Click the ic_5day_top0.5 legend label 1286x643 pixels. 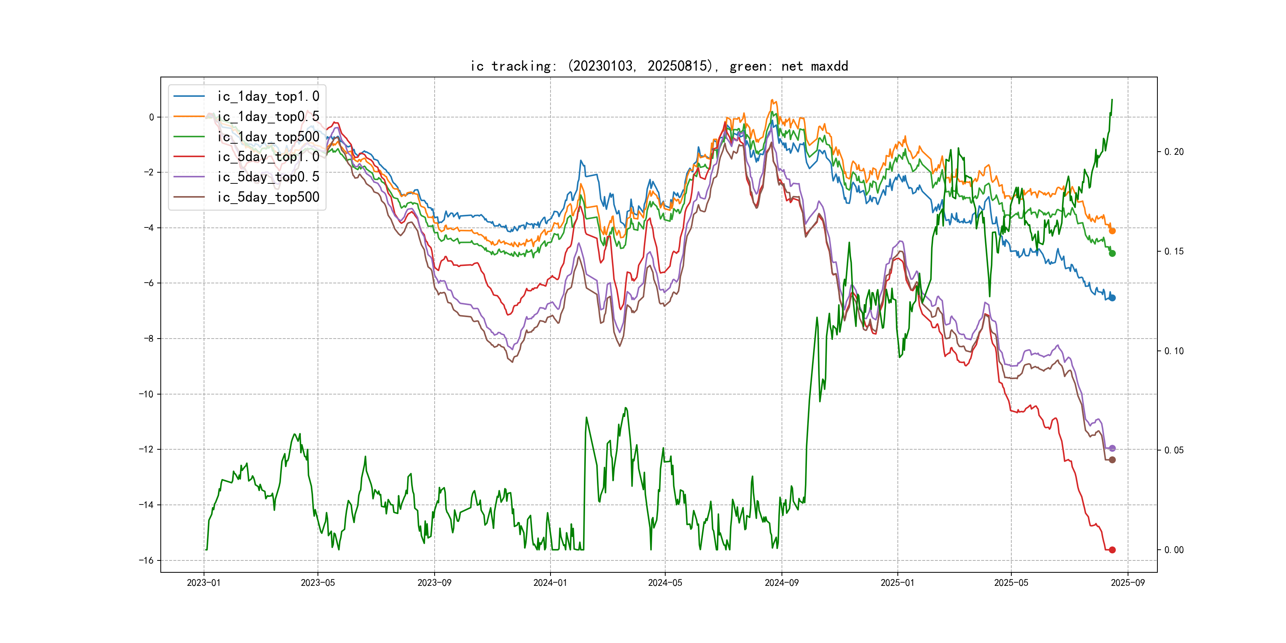268,177
